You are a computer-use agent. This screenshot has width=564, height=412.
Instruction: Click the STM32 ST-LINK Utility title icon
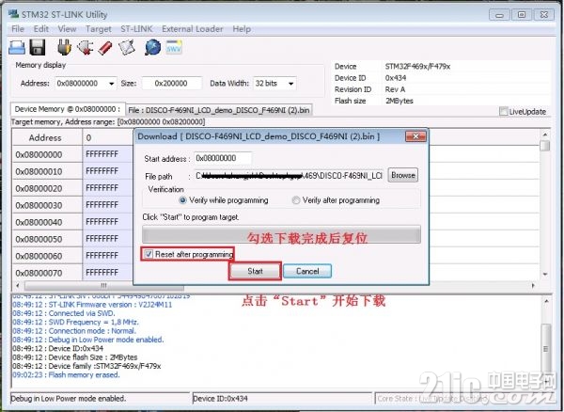[x=14, y=14]
